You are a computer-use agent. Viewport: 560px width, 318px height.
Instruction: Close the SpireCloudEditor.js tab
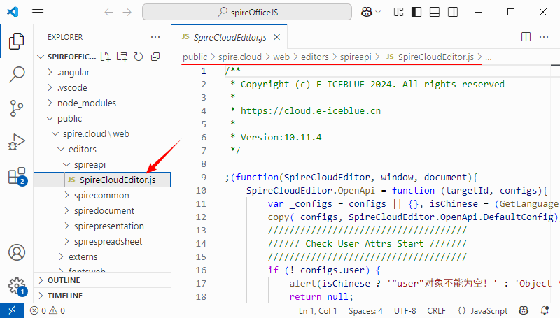pyautogui.click(x=276, y=37)
